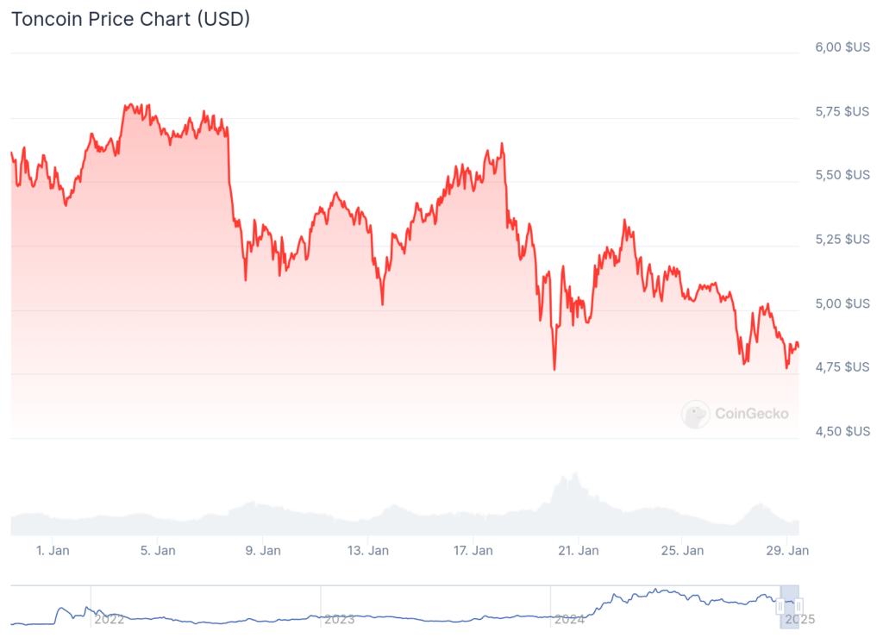883x644 pixels.
Task: Click the 2023 label in the navigator
Action: click(339, 619)
